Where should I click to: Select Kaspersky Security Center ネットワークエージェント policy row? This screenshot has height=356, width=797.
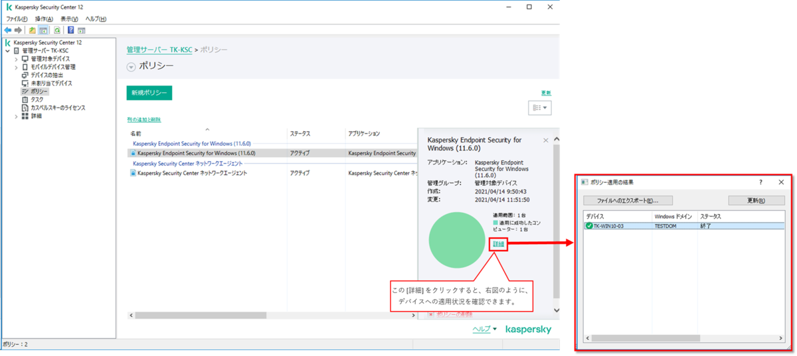(272, 173)
